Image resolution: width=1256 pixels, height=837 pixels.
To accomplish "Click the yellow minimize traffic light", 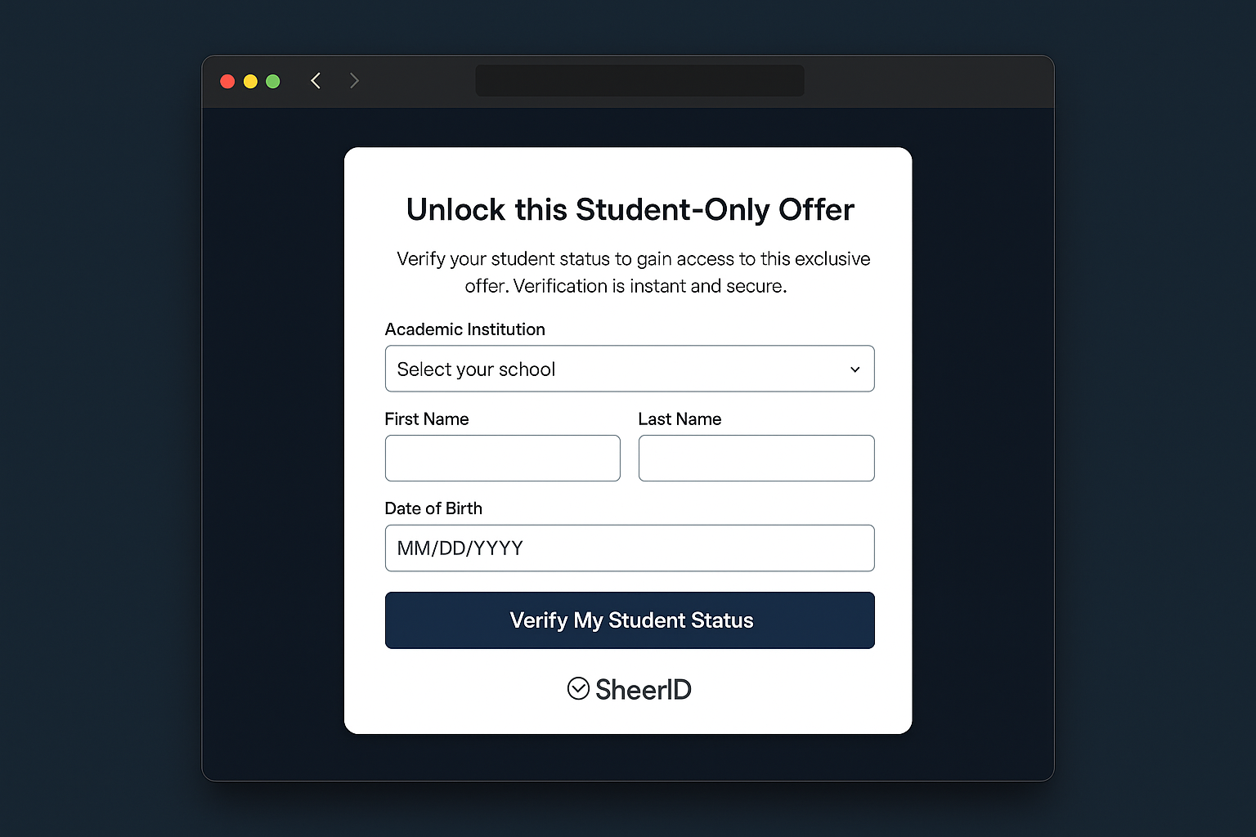I will 250,81.
